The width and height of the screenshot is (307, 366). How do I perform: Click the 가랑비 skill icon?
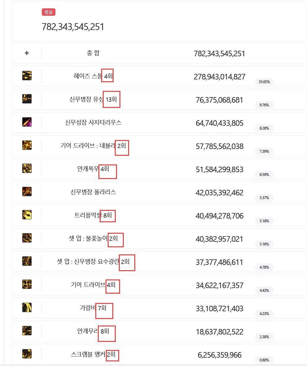[27, 308]
